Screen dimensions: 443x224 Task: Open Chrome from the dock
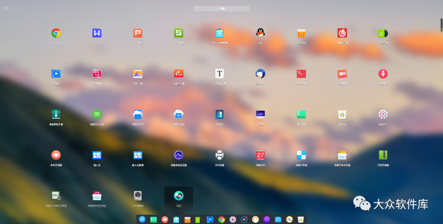pos(221,220)
